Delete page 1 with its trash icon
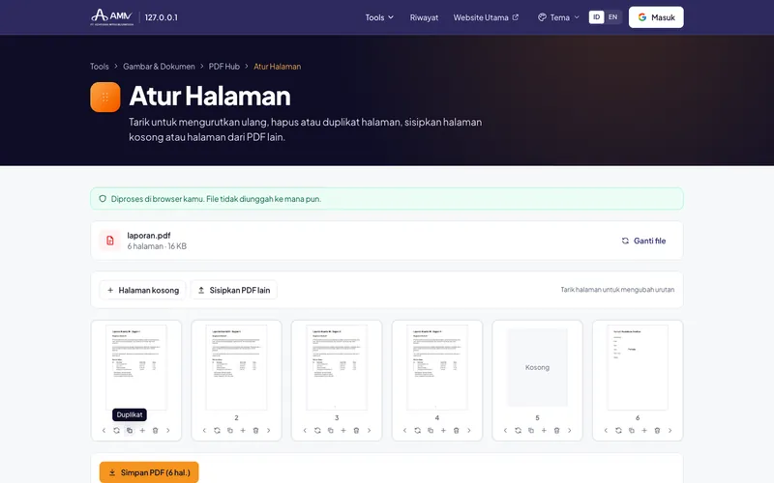Screen dimensions: 774x483 [x=155, y=430]
